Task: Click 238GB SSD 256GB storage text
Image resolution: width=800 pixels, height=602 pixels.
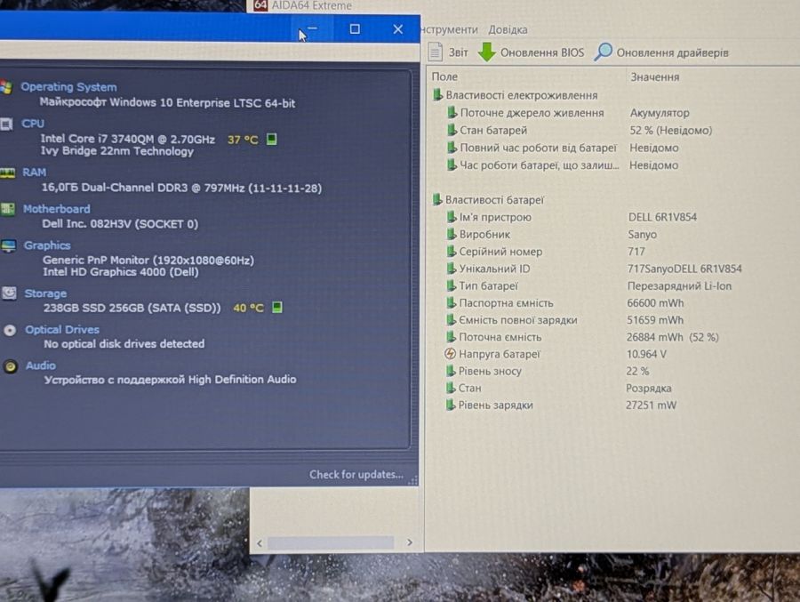Action: pos(132,308)
